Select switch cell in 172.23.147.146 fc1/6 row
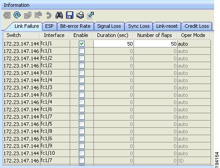220x168 pixels. click(21, 139)
